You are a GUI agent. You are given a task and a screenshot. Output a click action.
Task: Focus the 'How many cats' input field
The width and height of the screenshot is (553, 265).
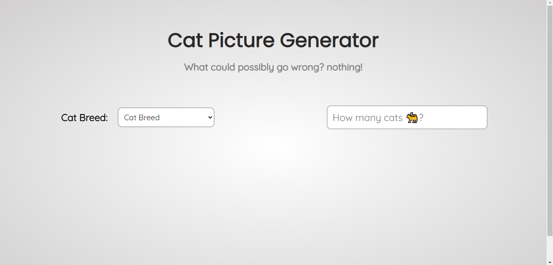point(407,117)
